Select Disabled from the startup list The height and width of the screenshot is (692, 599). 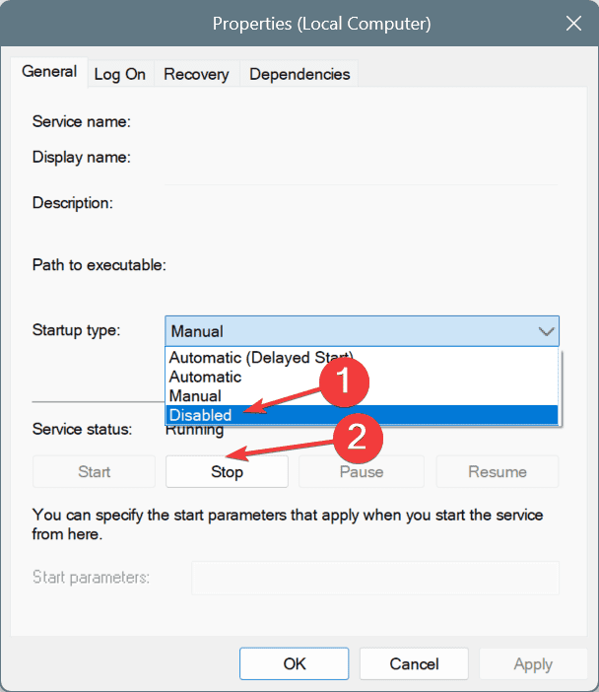(199, 416)
